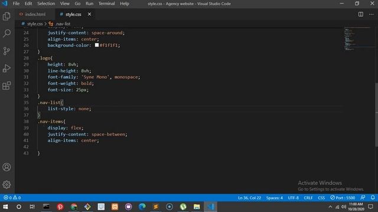This screenshot has height=212, width=378.
Task: Open the Windows Start menu
Action: pos(5,207)
